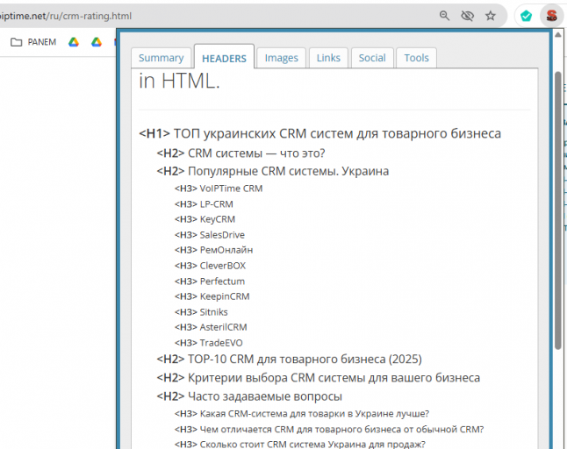Switch to the Images tab

(x=282, y=58)
